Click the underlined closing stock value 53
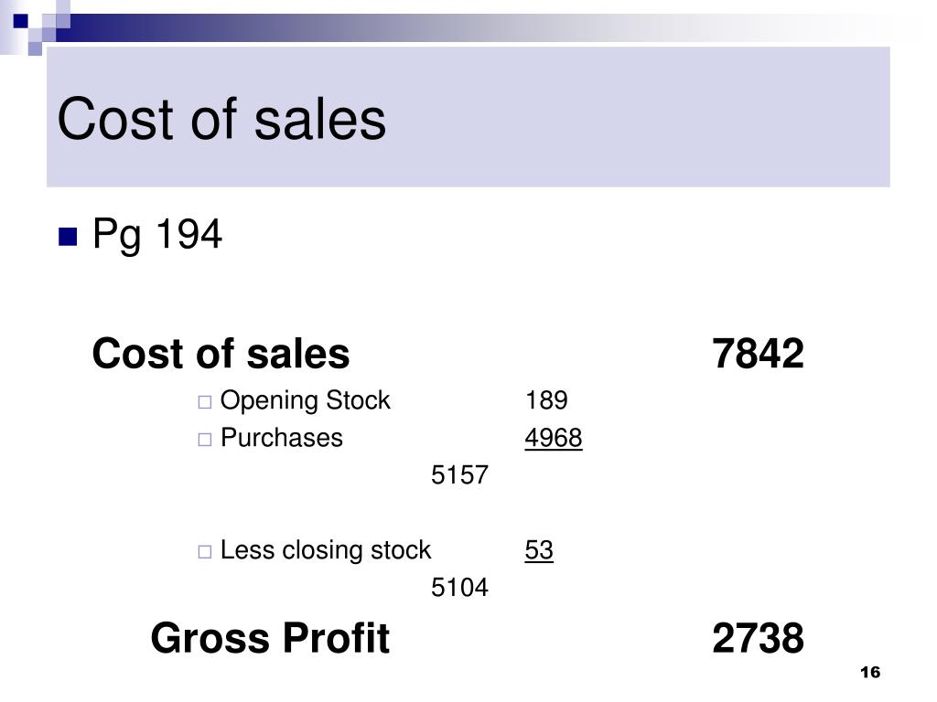Image resolution: width=937 pixels, height=702 pixels. (539, 550)
